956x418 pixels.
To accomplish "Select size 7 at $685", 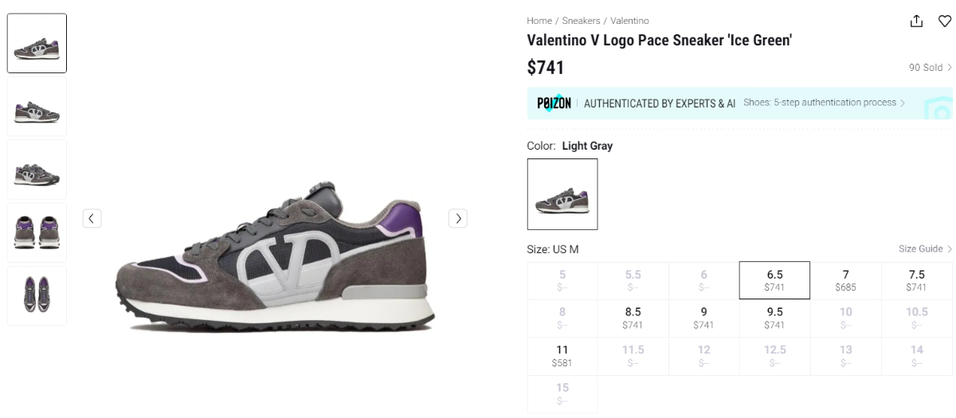I will point(845,280).
